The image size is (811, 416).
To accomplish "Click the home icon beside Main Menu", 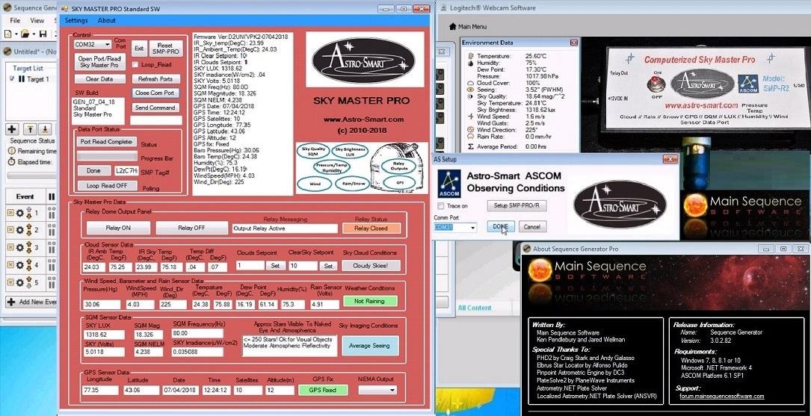I will 452,26.
